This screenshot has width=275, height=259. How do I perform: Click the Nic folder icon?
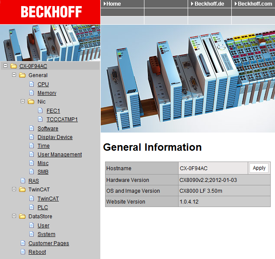(31, 101)
